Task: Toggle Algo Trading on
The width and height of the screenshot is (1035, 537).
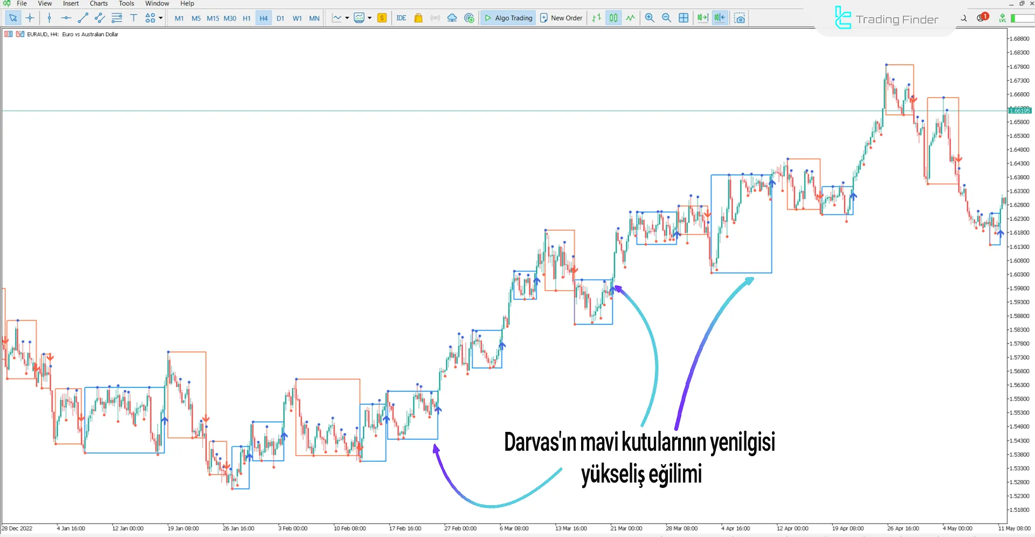Action: click(x=507, y=18)
